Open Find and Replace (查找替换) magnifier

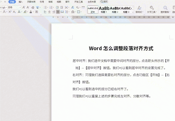point(165,10)
